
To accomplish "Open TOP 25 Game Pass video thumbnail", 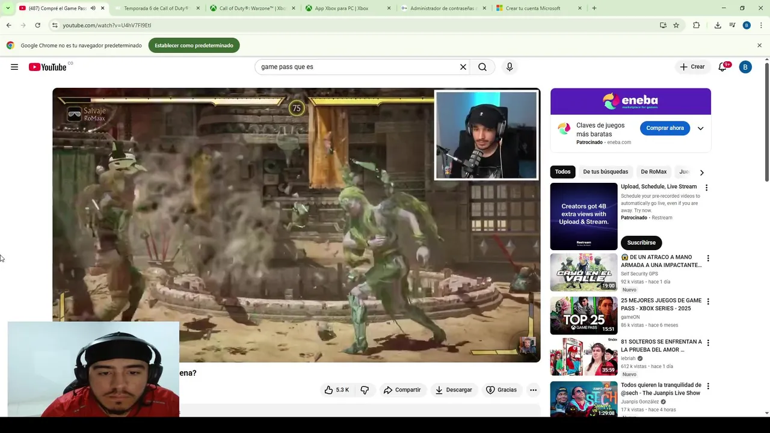I will pos(584,316).
